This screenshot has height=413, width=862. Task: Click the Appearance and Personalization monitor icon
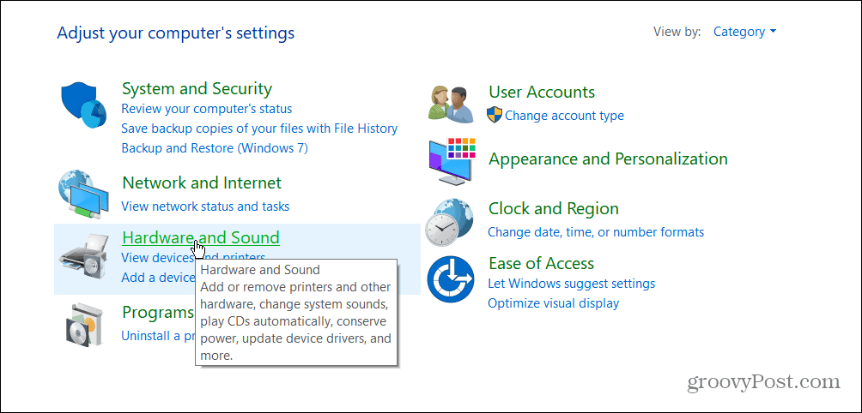(450, 159)
